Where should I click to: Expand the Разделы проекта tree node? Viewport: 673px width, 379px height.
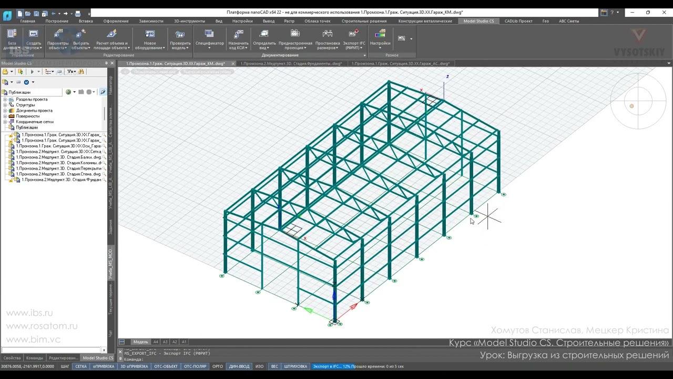tap(5, 99)
